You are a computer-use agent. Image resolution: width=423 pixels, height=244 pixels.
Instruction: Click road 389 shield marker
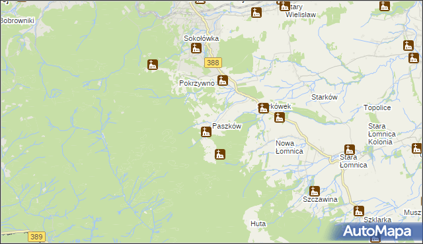click(x=36, y=237)
